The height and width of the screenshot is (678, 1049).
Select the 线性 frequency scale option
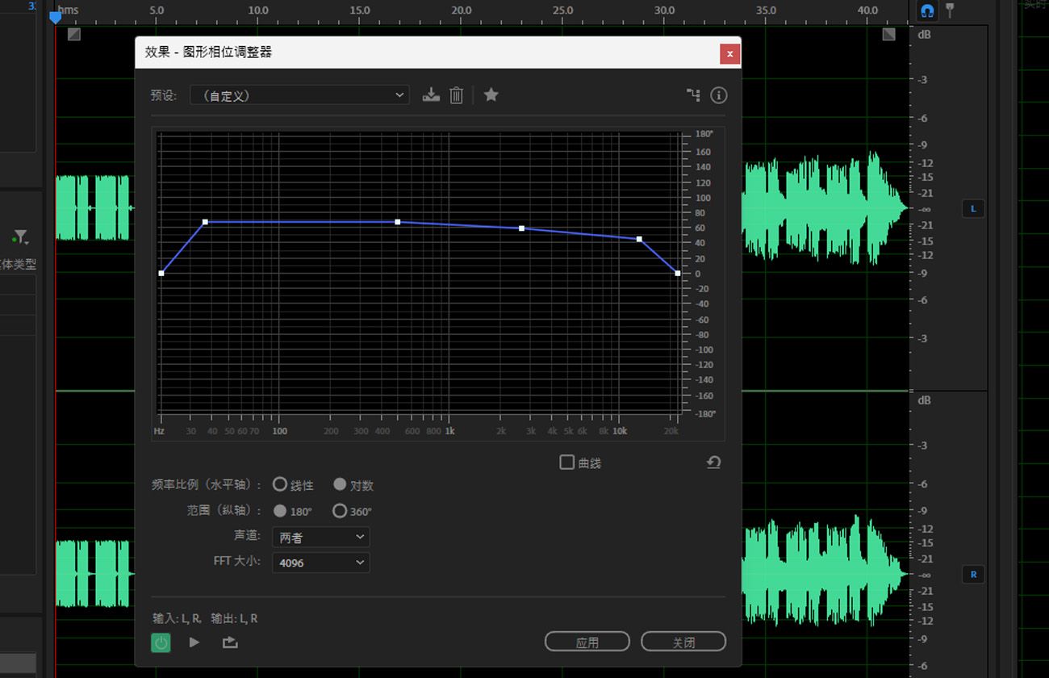point(280,484)
